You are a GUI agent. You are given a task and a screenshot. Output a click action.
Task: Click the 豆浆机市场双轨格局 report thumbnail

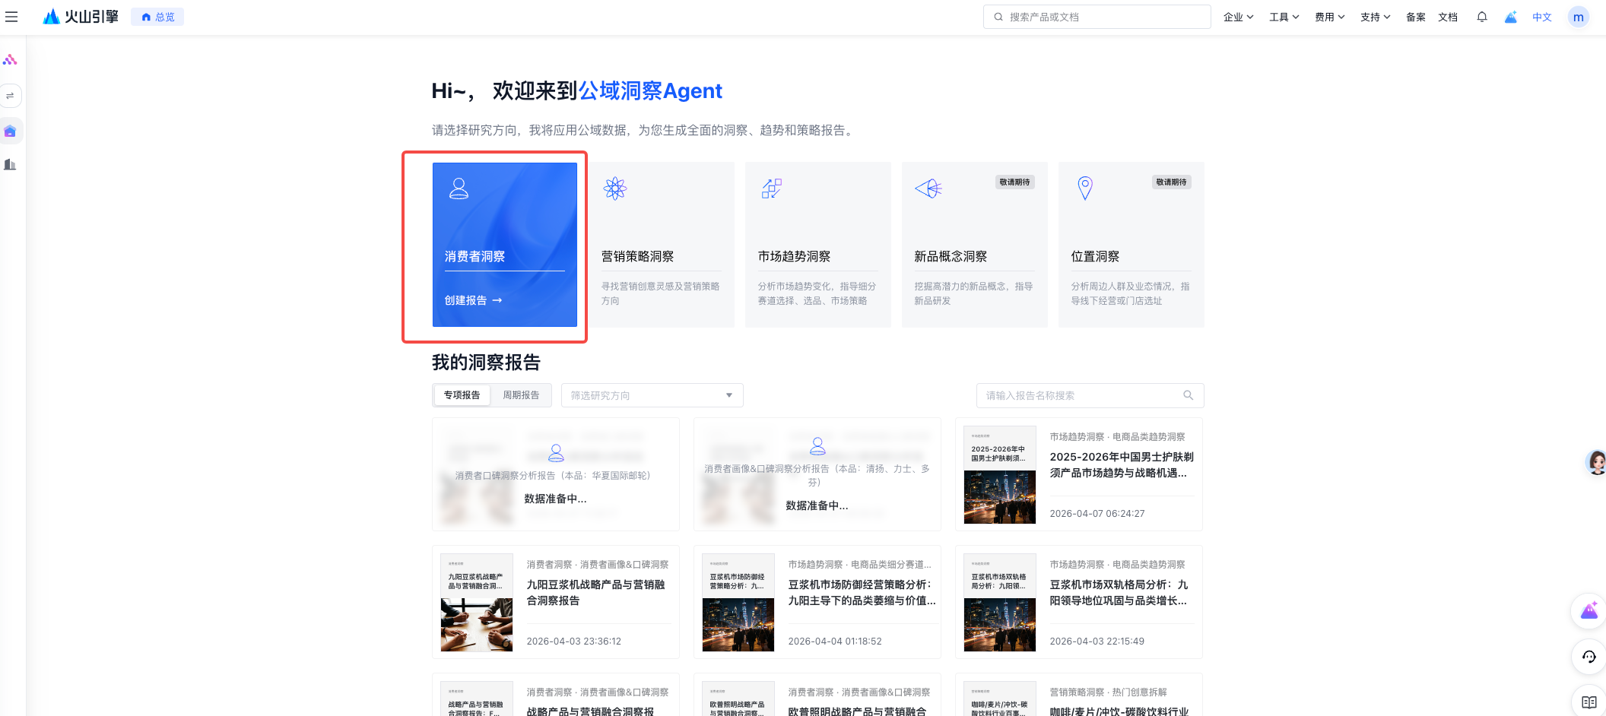pos(1000,602)
